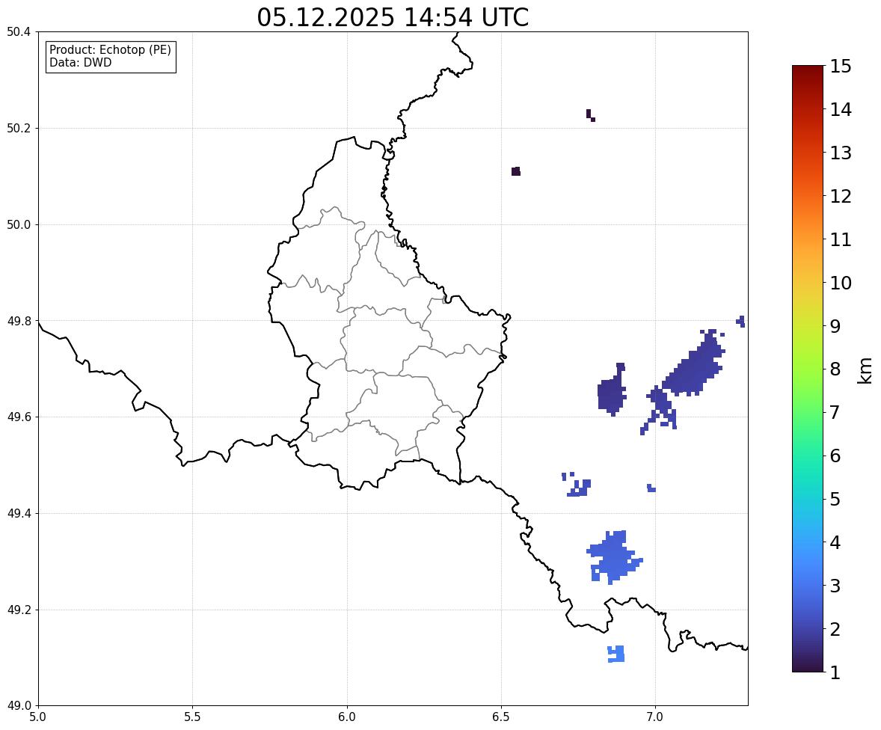Image resolution: width=881 pixels, height=730 pixels.
Task: Click the colorbar tick label "5"
Action: pyautogui.click(x=835, y=499)
